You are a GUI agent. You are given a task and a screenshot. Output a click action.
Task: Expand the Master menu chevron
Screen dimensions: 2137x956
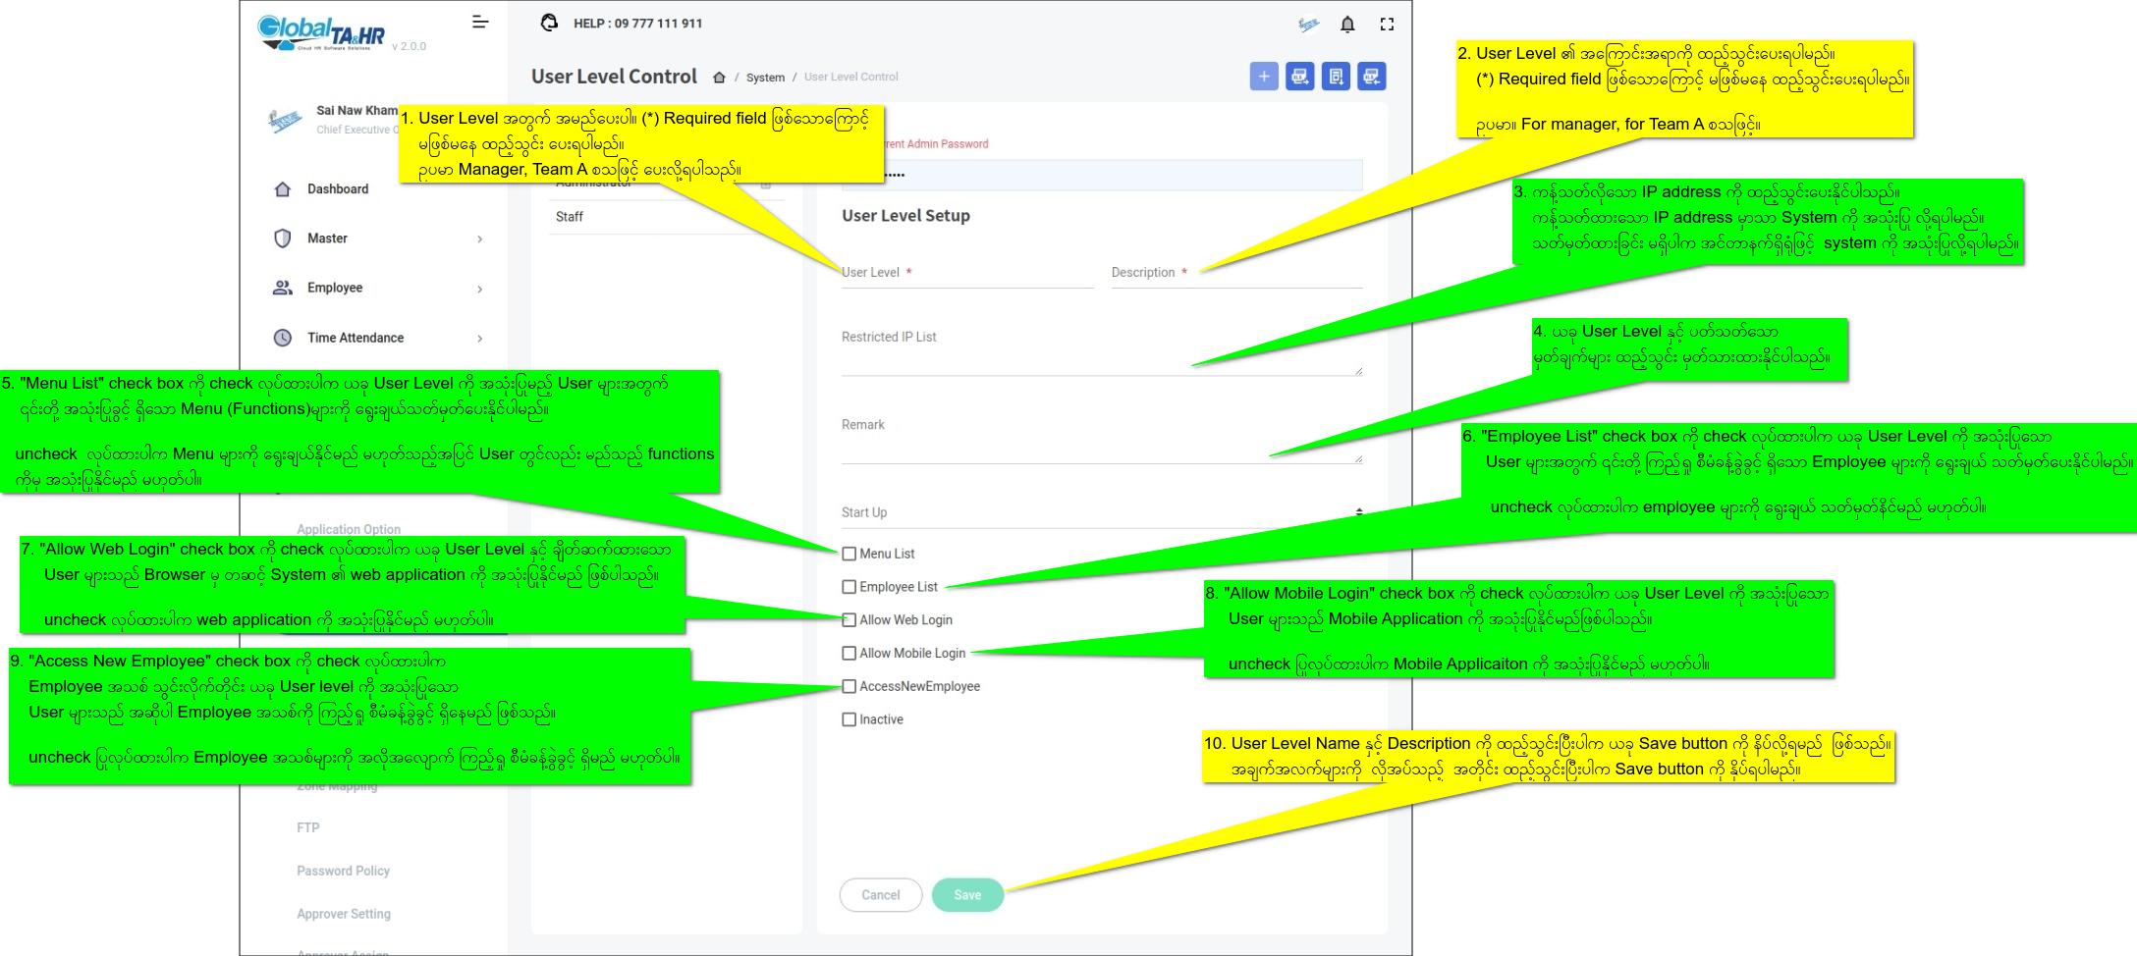coord(479,239)
